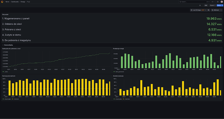
Task: Open the Last 30 days time range dropdown
Action: pyautogui.click(x=198, y=10)
